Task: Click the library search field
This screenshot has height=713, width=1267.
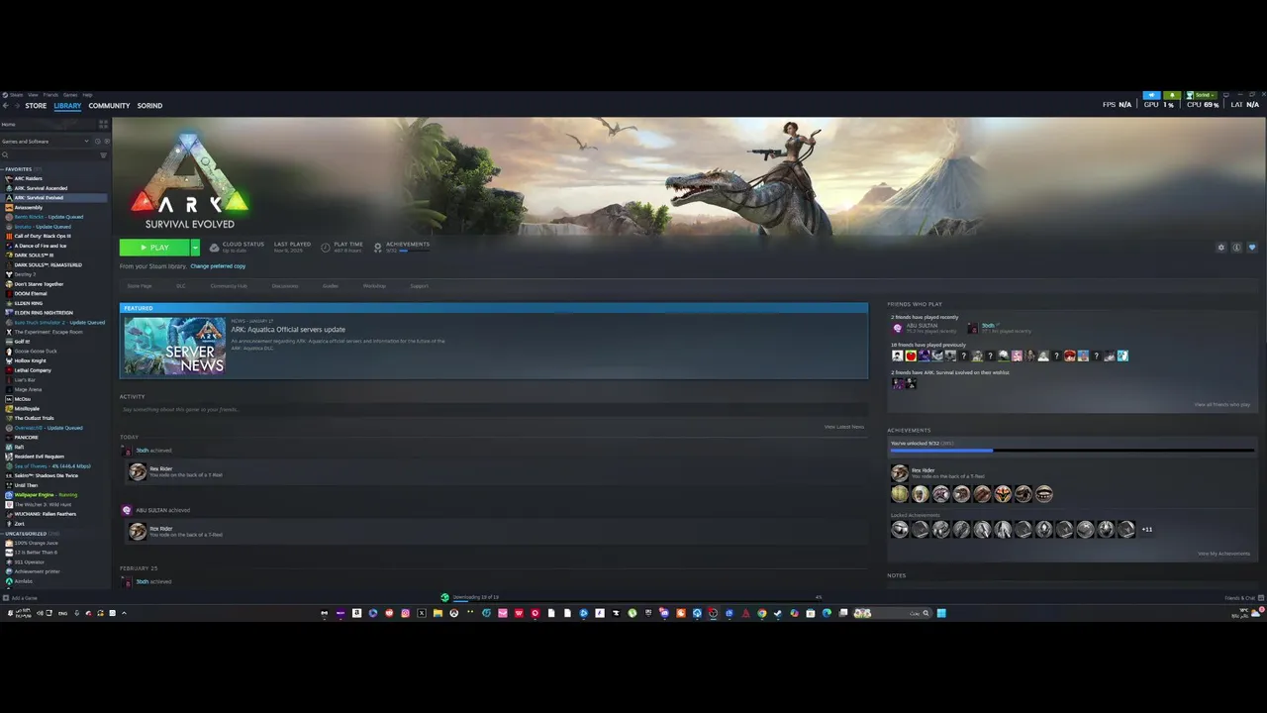Action: click(x=49, y=155)
